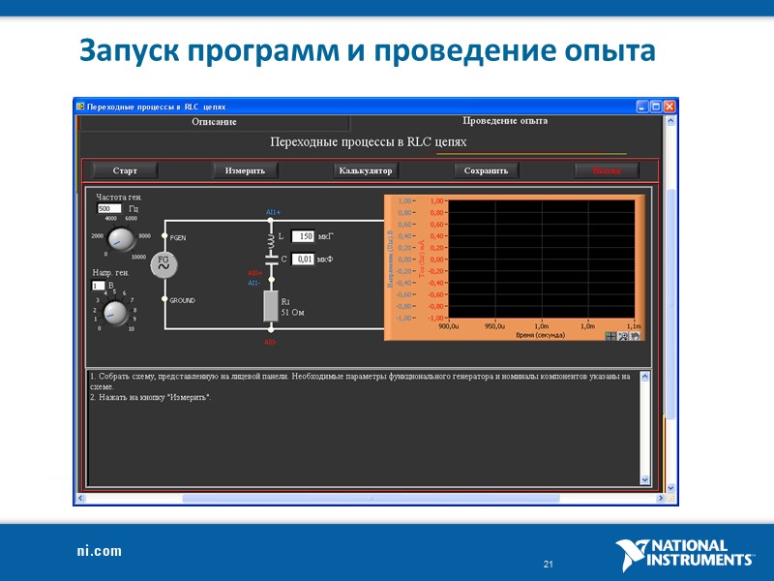The width and height of the screenshot is (774, 581).
Task: Click the capacitor C symbol in the schematic
Action: point(272,260)
